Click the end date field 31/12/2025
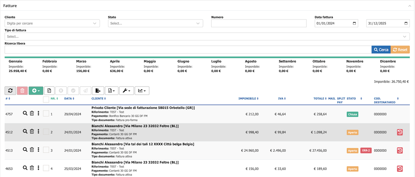The height and width of the screenshot is (177, 415). pos(388,23)
